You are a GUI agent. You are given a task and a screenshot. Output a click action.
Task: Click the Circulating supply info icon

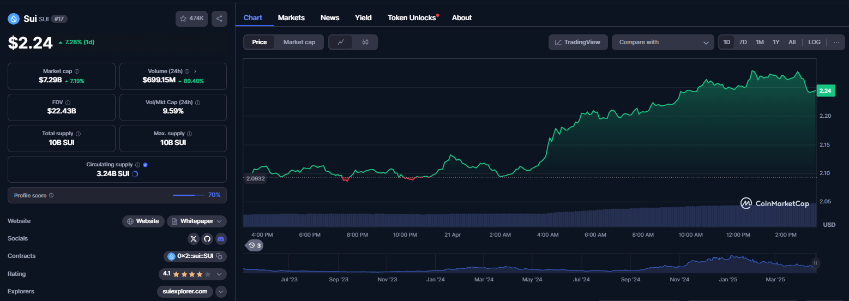[137, 165]
